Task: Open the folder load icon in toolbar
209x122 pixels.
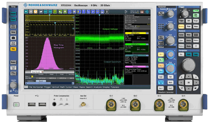Action: point(41,12)
